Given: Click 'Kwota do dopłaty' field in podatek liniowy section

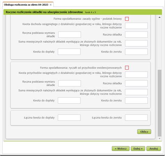Looking at the screenshot, I should (x=69, y=52).
